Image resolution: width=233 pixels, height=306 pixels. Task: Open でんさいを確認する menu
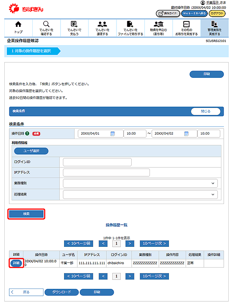[46, 28]
